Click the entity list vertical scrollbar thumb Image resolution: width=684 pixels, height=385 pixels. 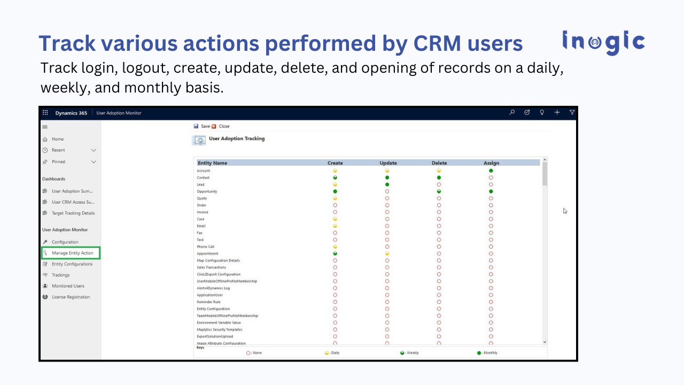545,174
